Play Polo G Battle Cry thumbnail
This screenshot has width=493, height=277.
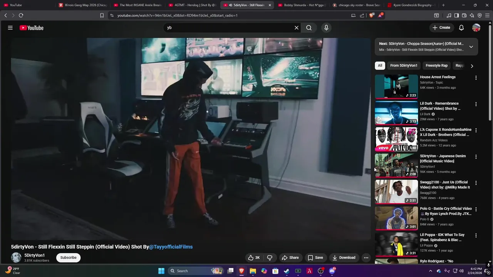(396, 218)
